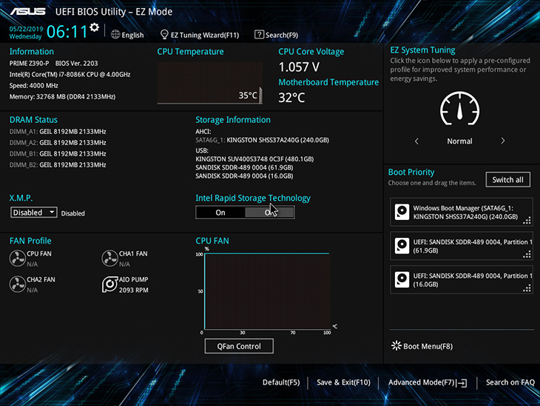Select UEFI SANDISK Partition 1 (61.9GB) entry
Image resolution: width=540 pixels, height=406 pixels.
tap(461, 246)
